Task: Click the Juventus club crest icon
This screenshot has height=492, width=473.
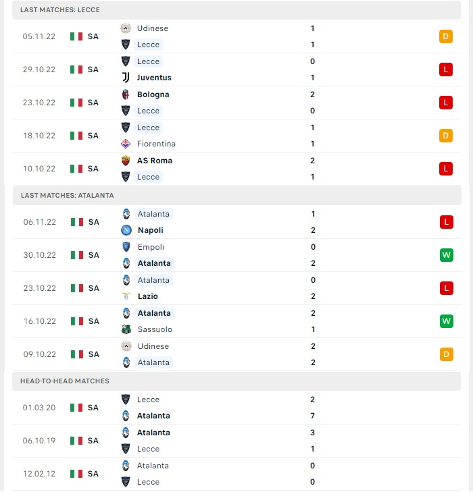Action: click(x=126, y=78)
